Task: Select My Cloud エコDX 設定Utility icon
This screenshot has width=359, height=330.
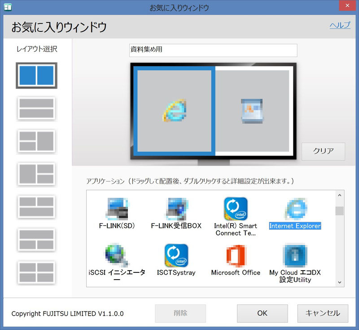Action: pos(295,256)
